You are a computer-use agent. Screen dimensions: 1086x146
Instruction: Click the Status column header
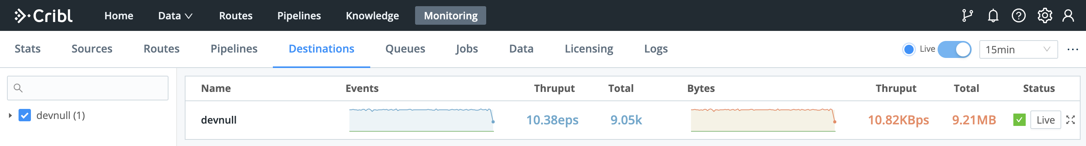click(x=1039, y=88)
